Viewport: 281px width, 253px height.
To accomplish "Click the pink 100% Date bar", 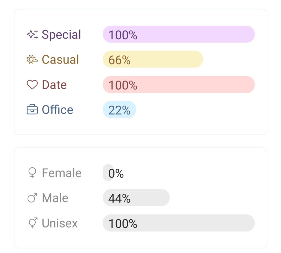I will [x=178, y=85].
